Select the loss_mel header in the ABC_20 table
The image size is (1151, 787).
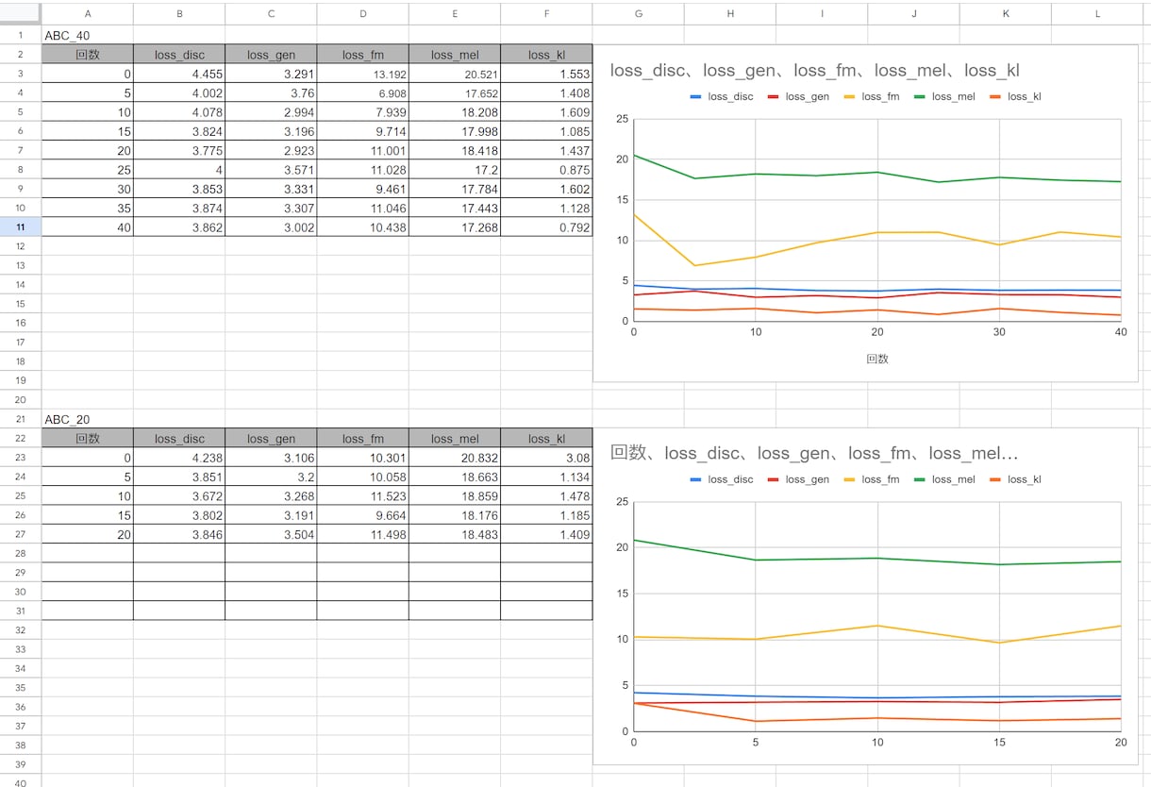point(455,438)
